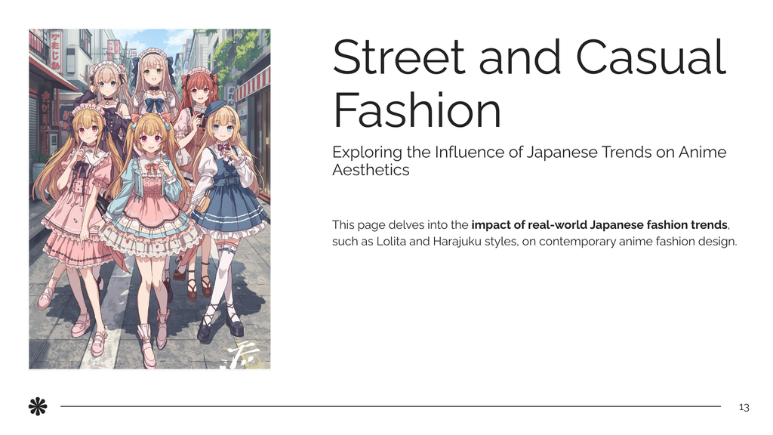Click the top edge of the illustration
Image resolution: width=773 pixels, height=435 pixels.
click(x=149, y=30)
